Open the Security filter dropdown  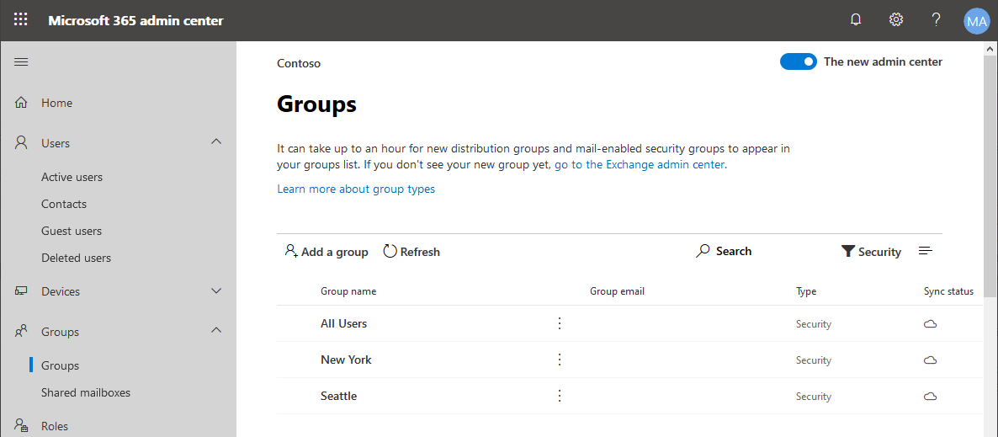click(x=871, y=252)
